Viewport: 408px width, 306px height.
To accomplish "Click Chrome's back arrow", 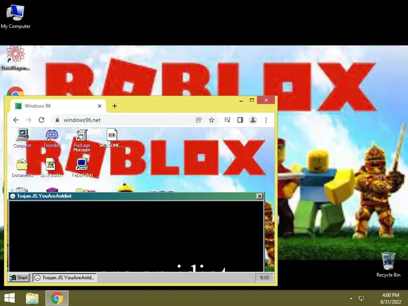I will (16, 120).
